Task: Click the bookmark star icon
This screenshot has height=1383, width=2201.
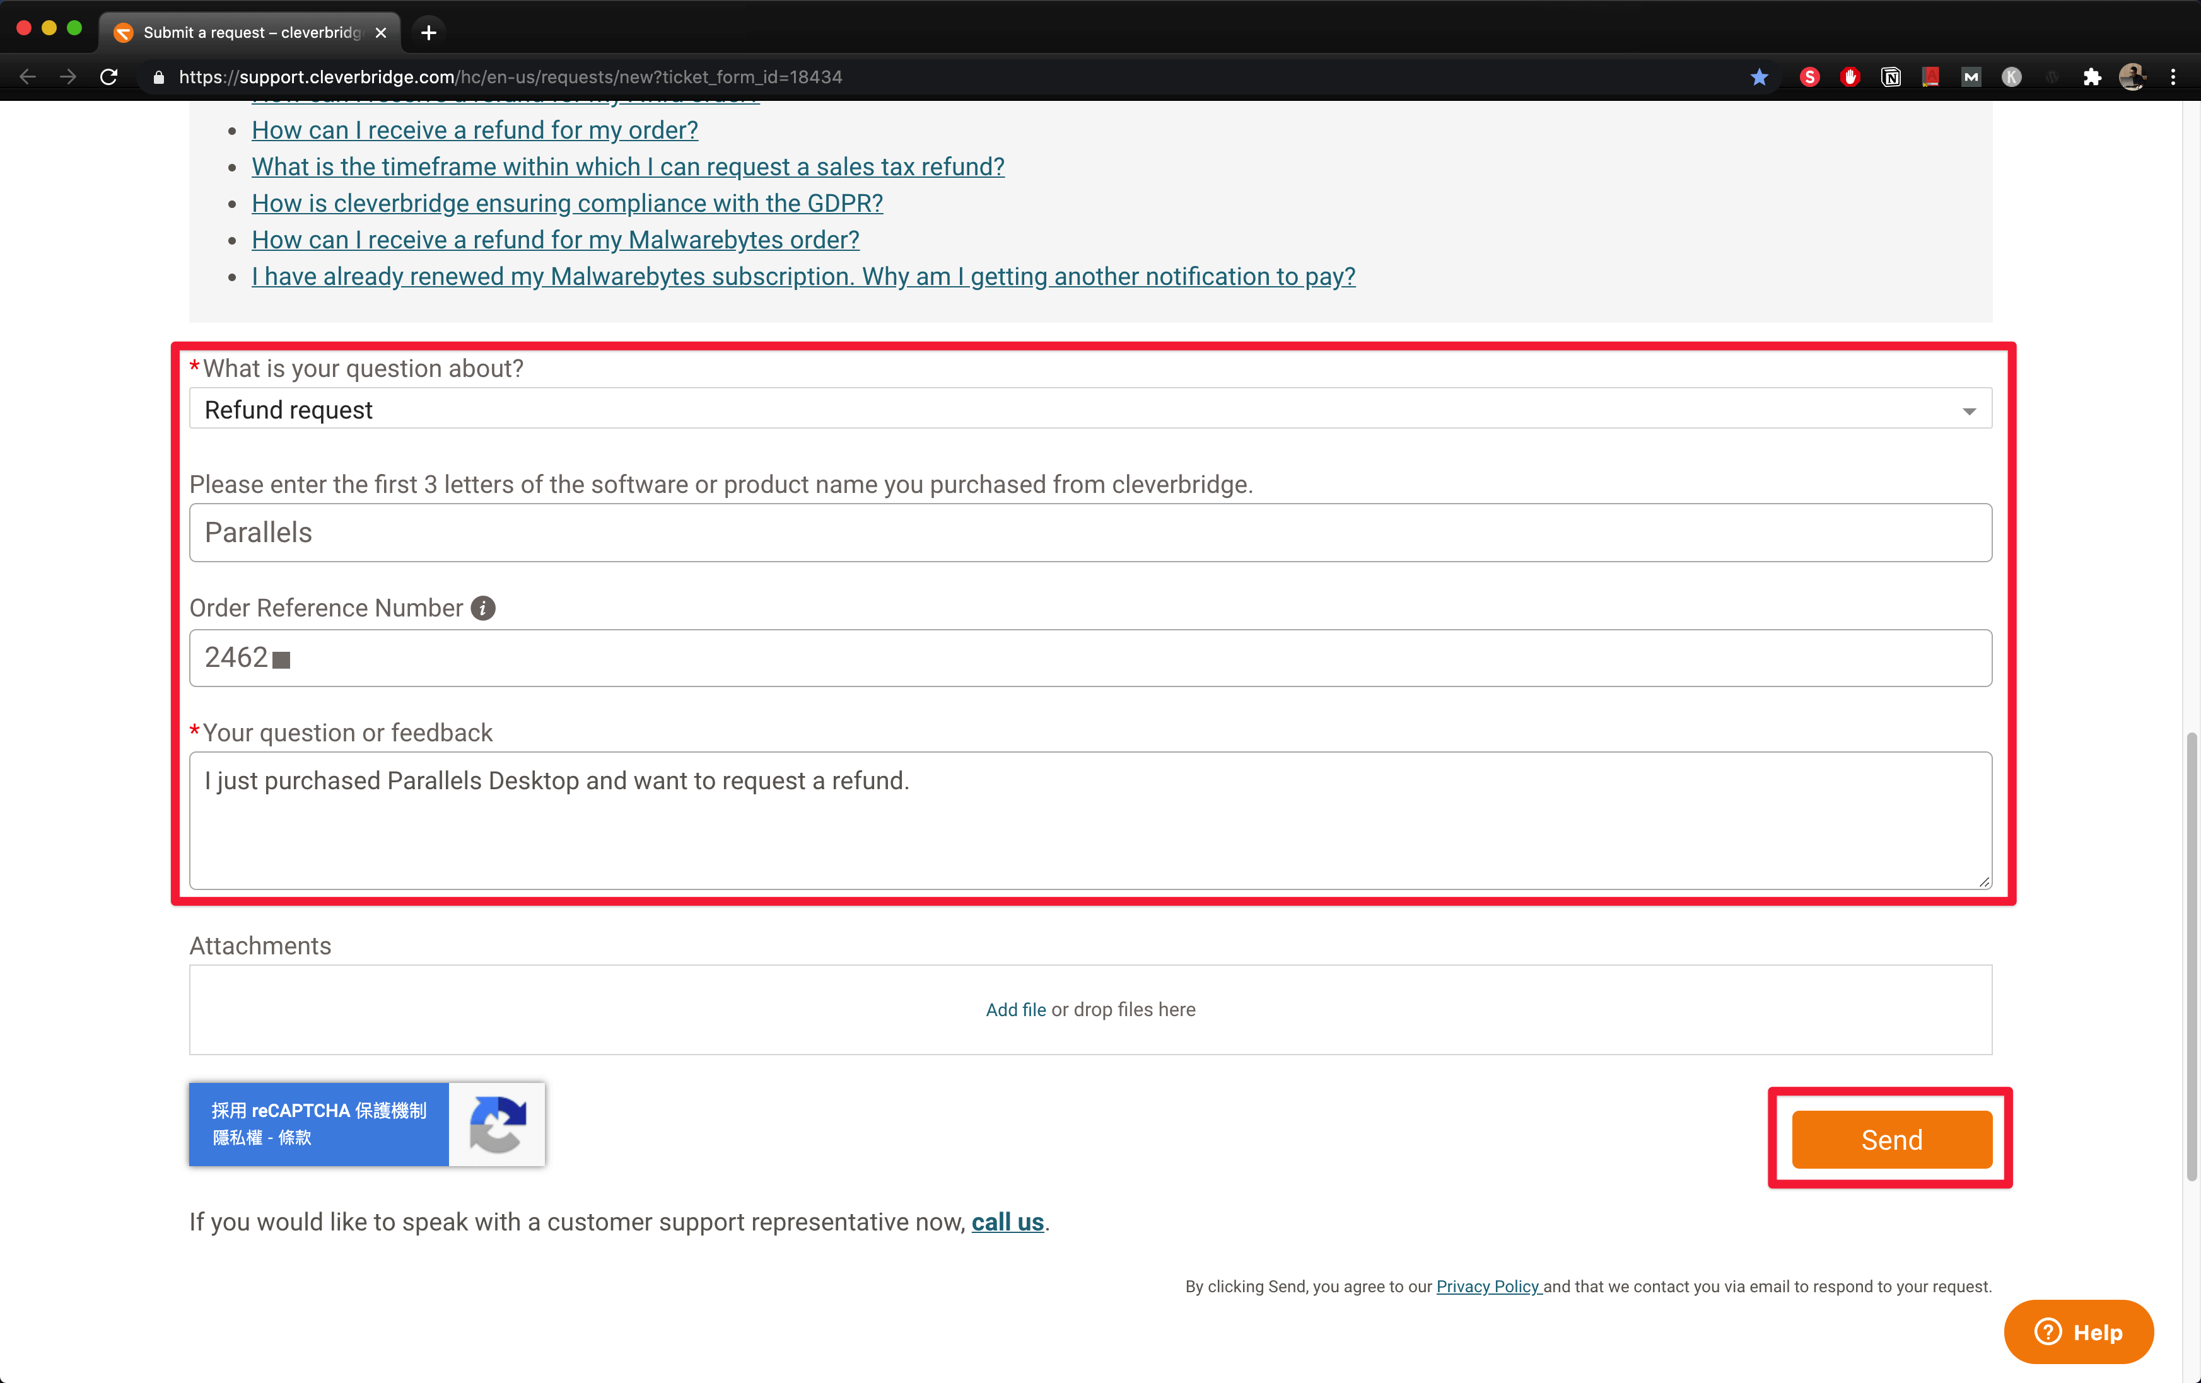Action: (1759, 78)
